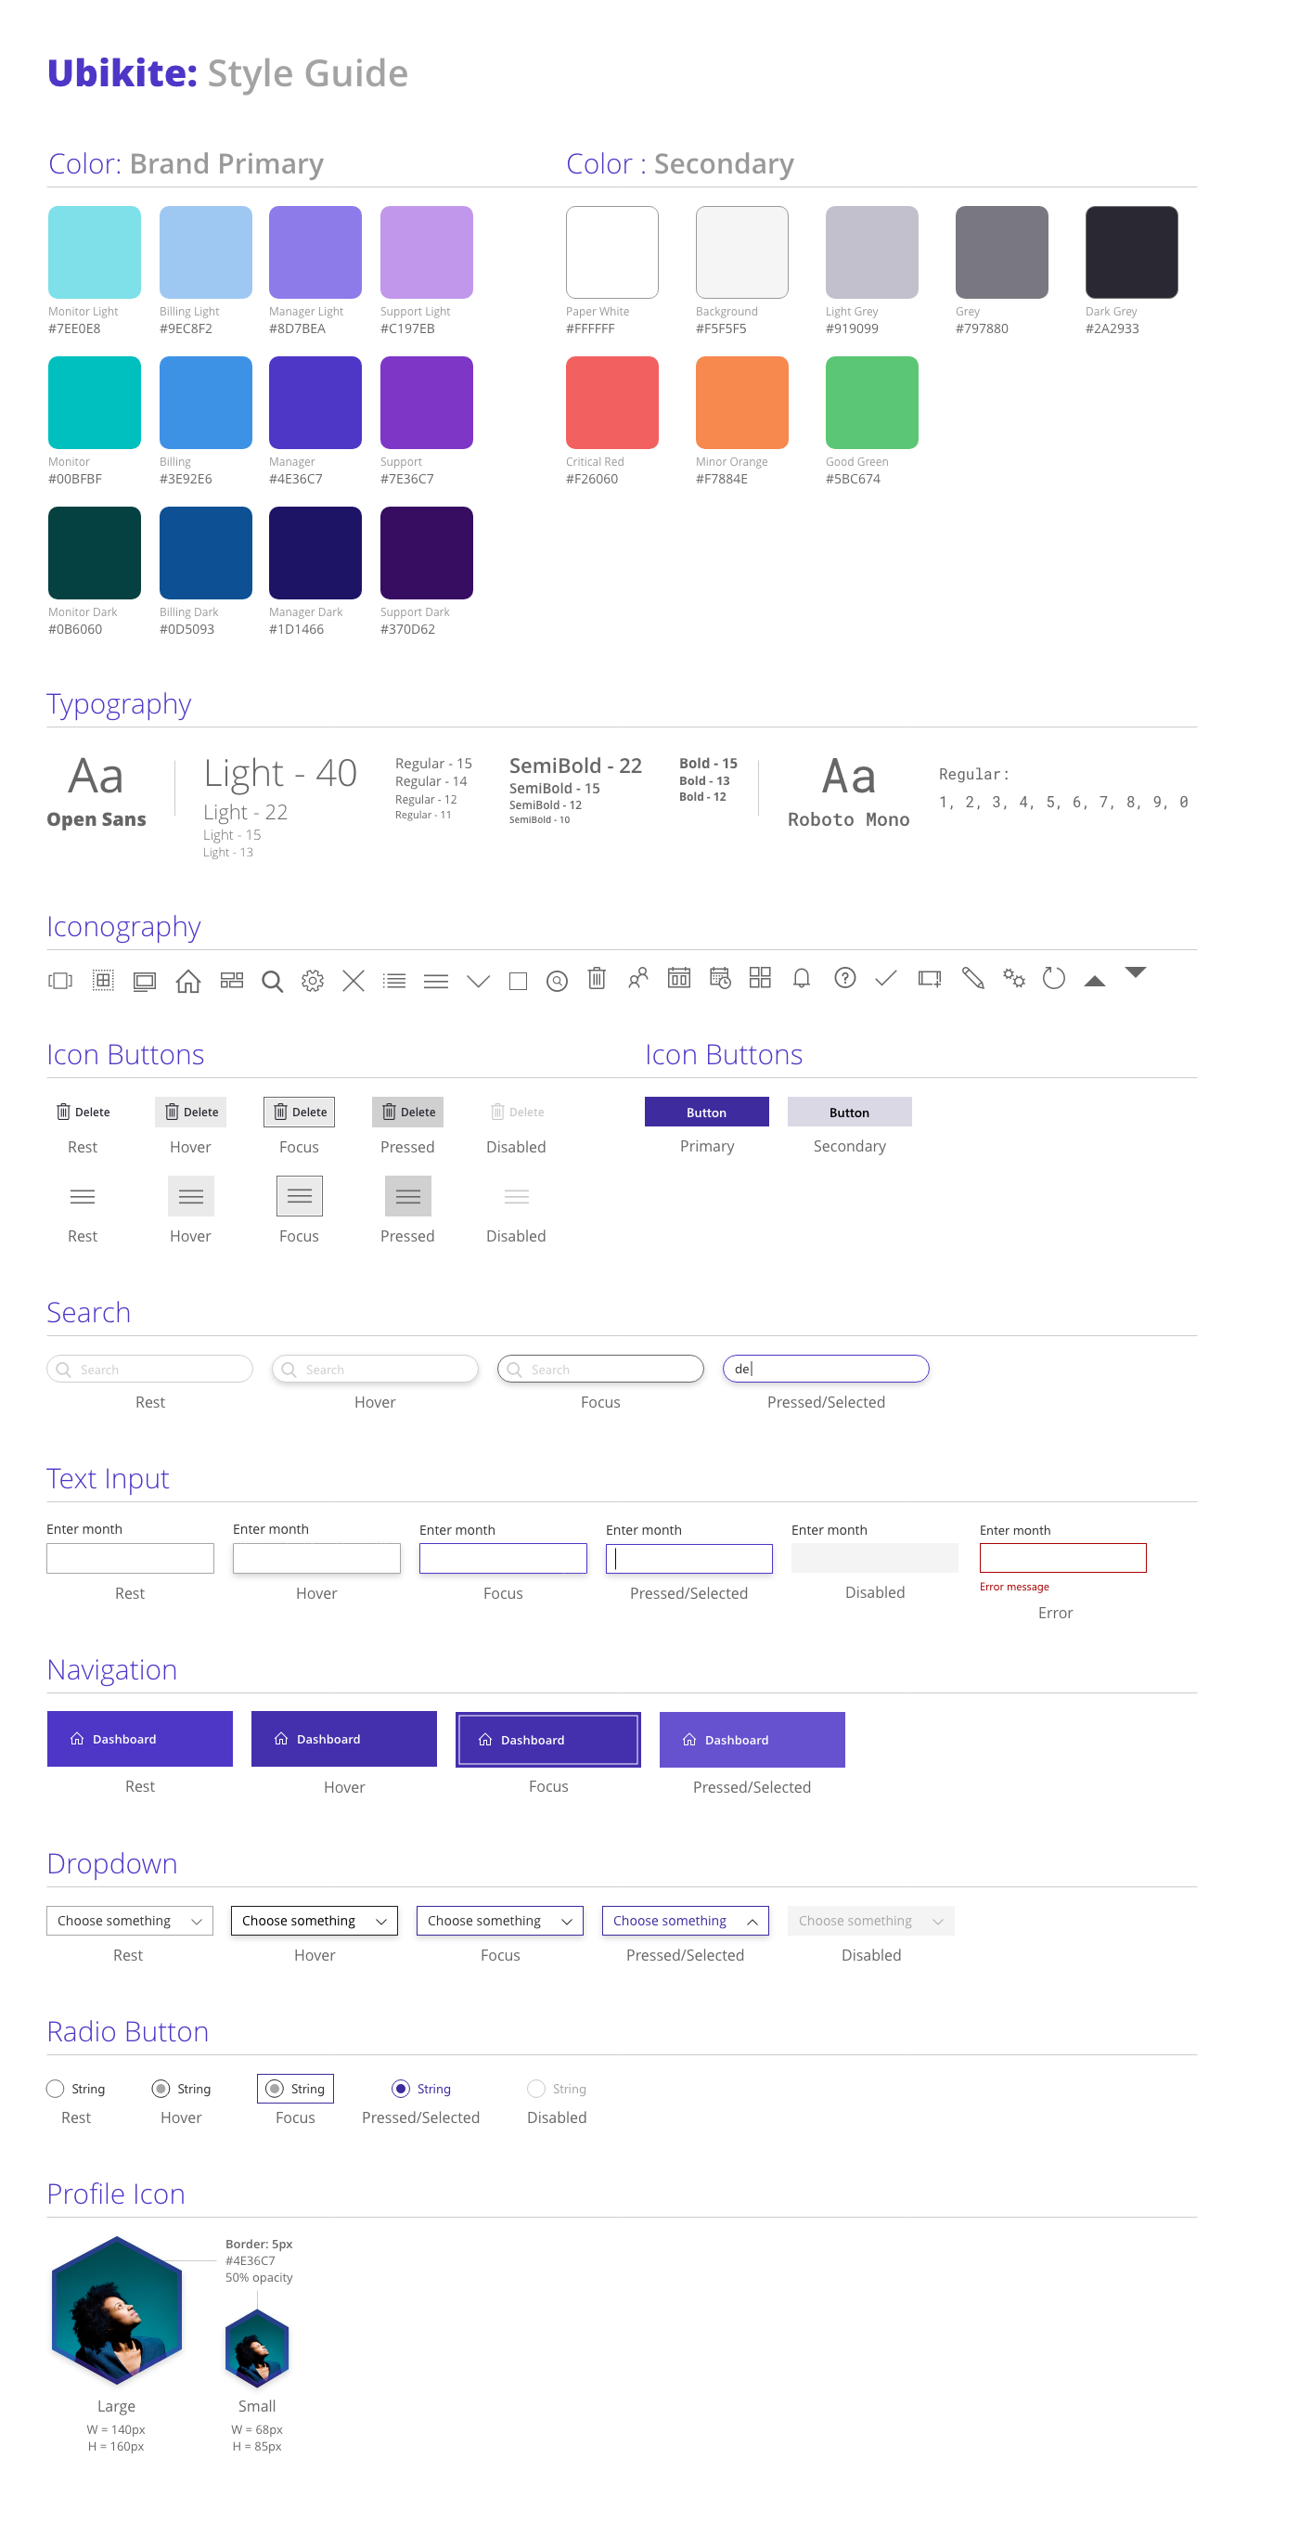Click the Pressed state Delete button
This screenshot has height=2535, width=1299.
(x=407, y=1112)
